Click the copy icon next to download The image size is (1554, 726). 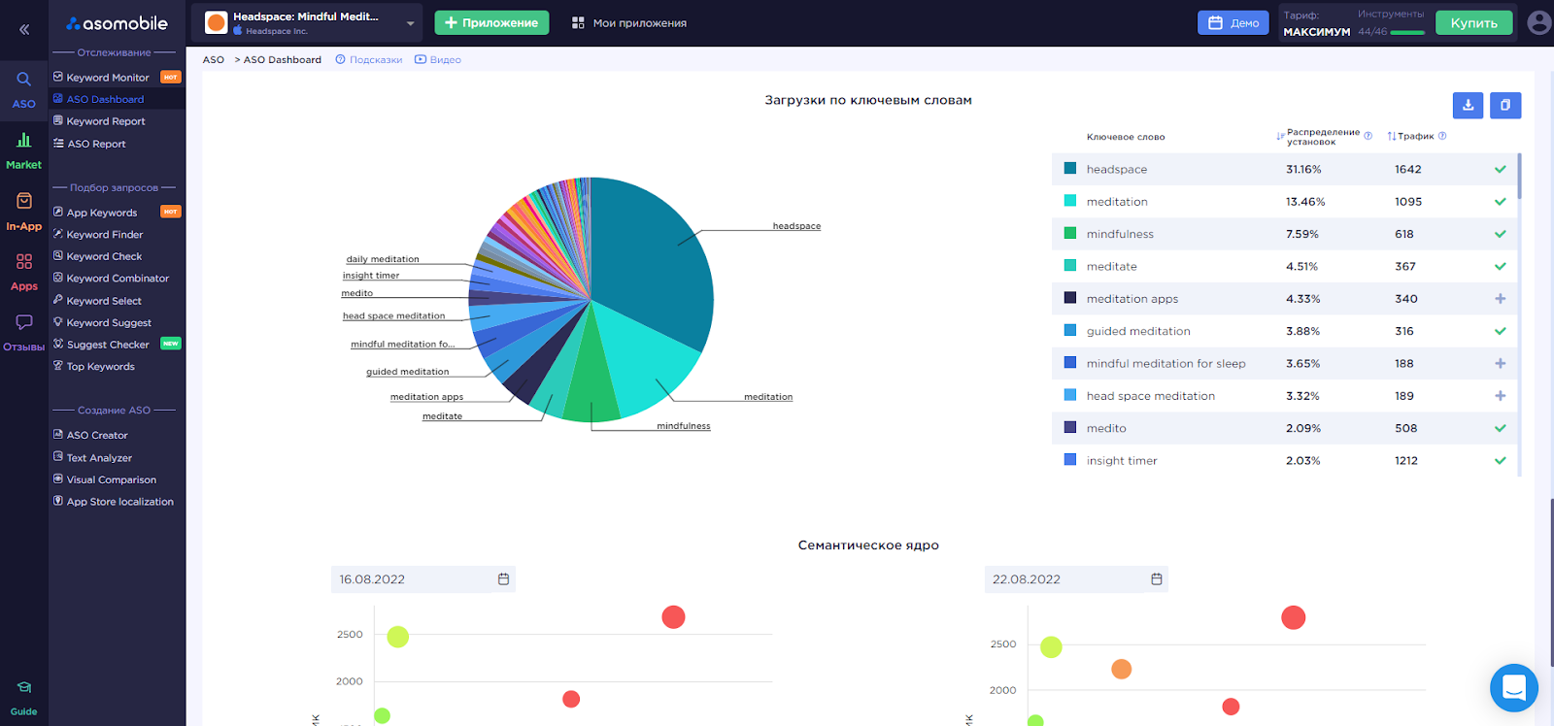point(1505,105)
